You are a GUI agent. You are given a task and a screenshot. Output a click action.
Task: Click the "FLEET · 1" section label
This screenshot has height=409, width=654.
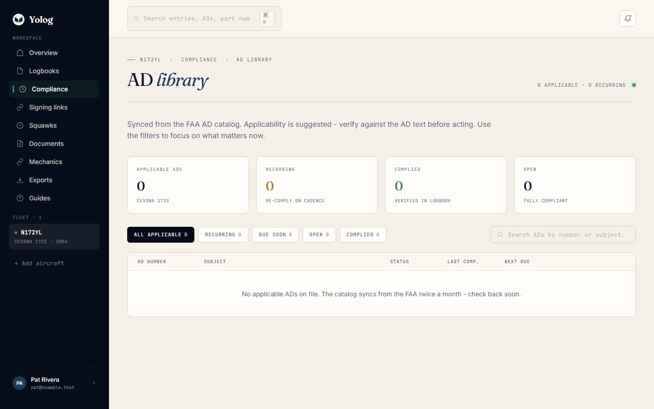(27, 218)
